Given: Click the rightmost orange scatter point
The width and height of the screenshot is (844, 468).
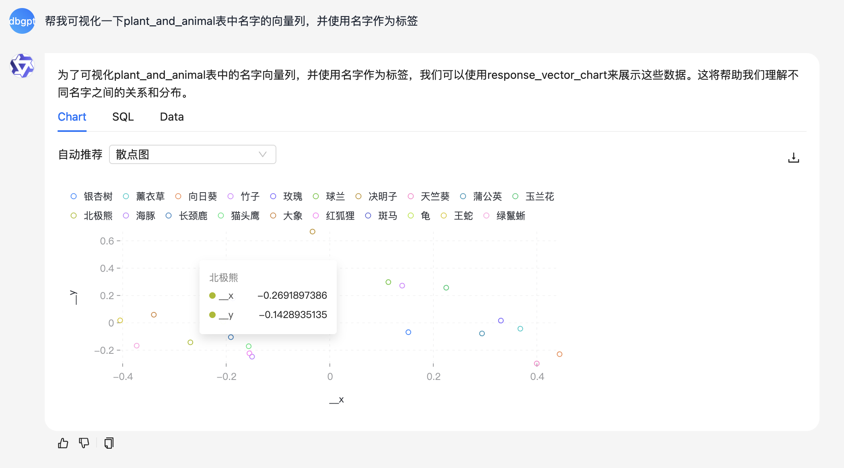Looking at the screenshot, I should [560, 354].
